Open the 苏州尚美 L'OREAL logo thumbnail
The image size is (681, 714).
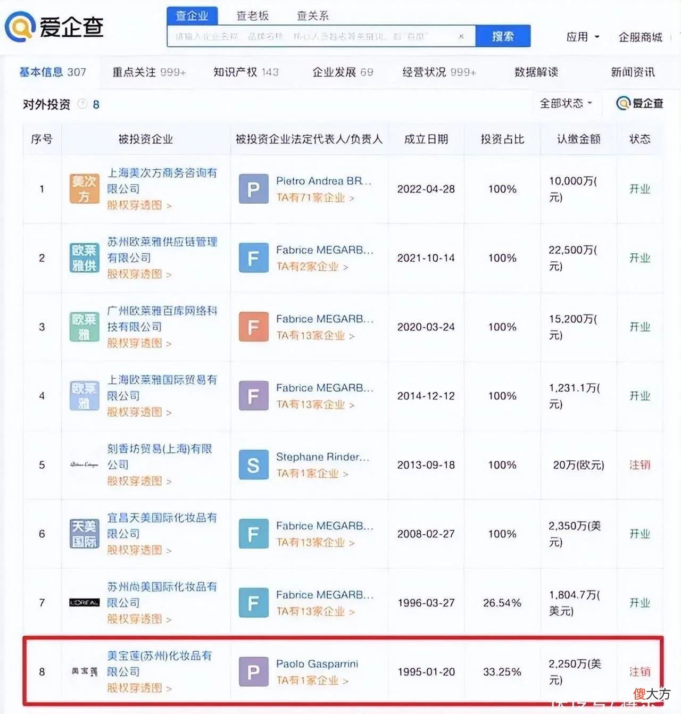click(x=84, y=603)
